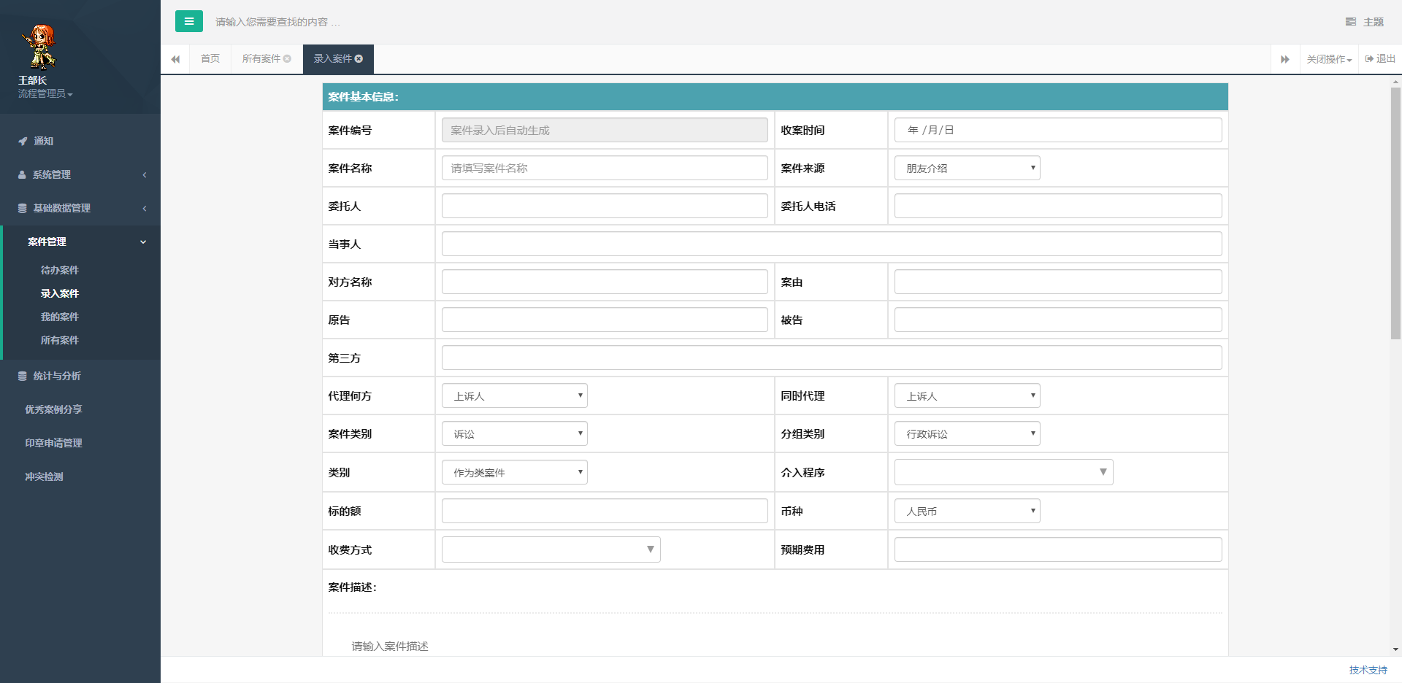Click the 王部长 profile avatar
This screenshot has width=1402, height=683.
pyautogui.click(x=42, y=46)
